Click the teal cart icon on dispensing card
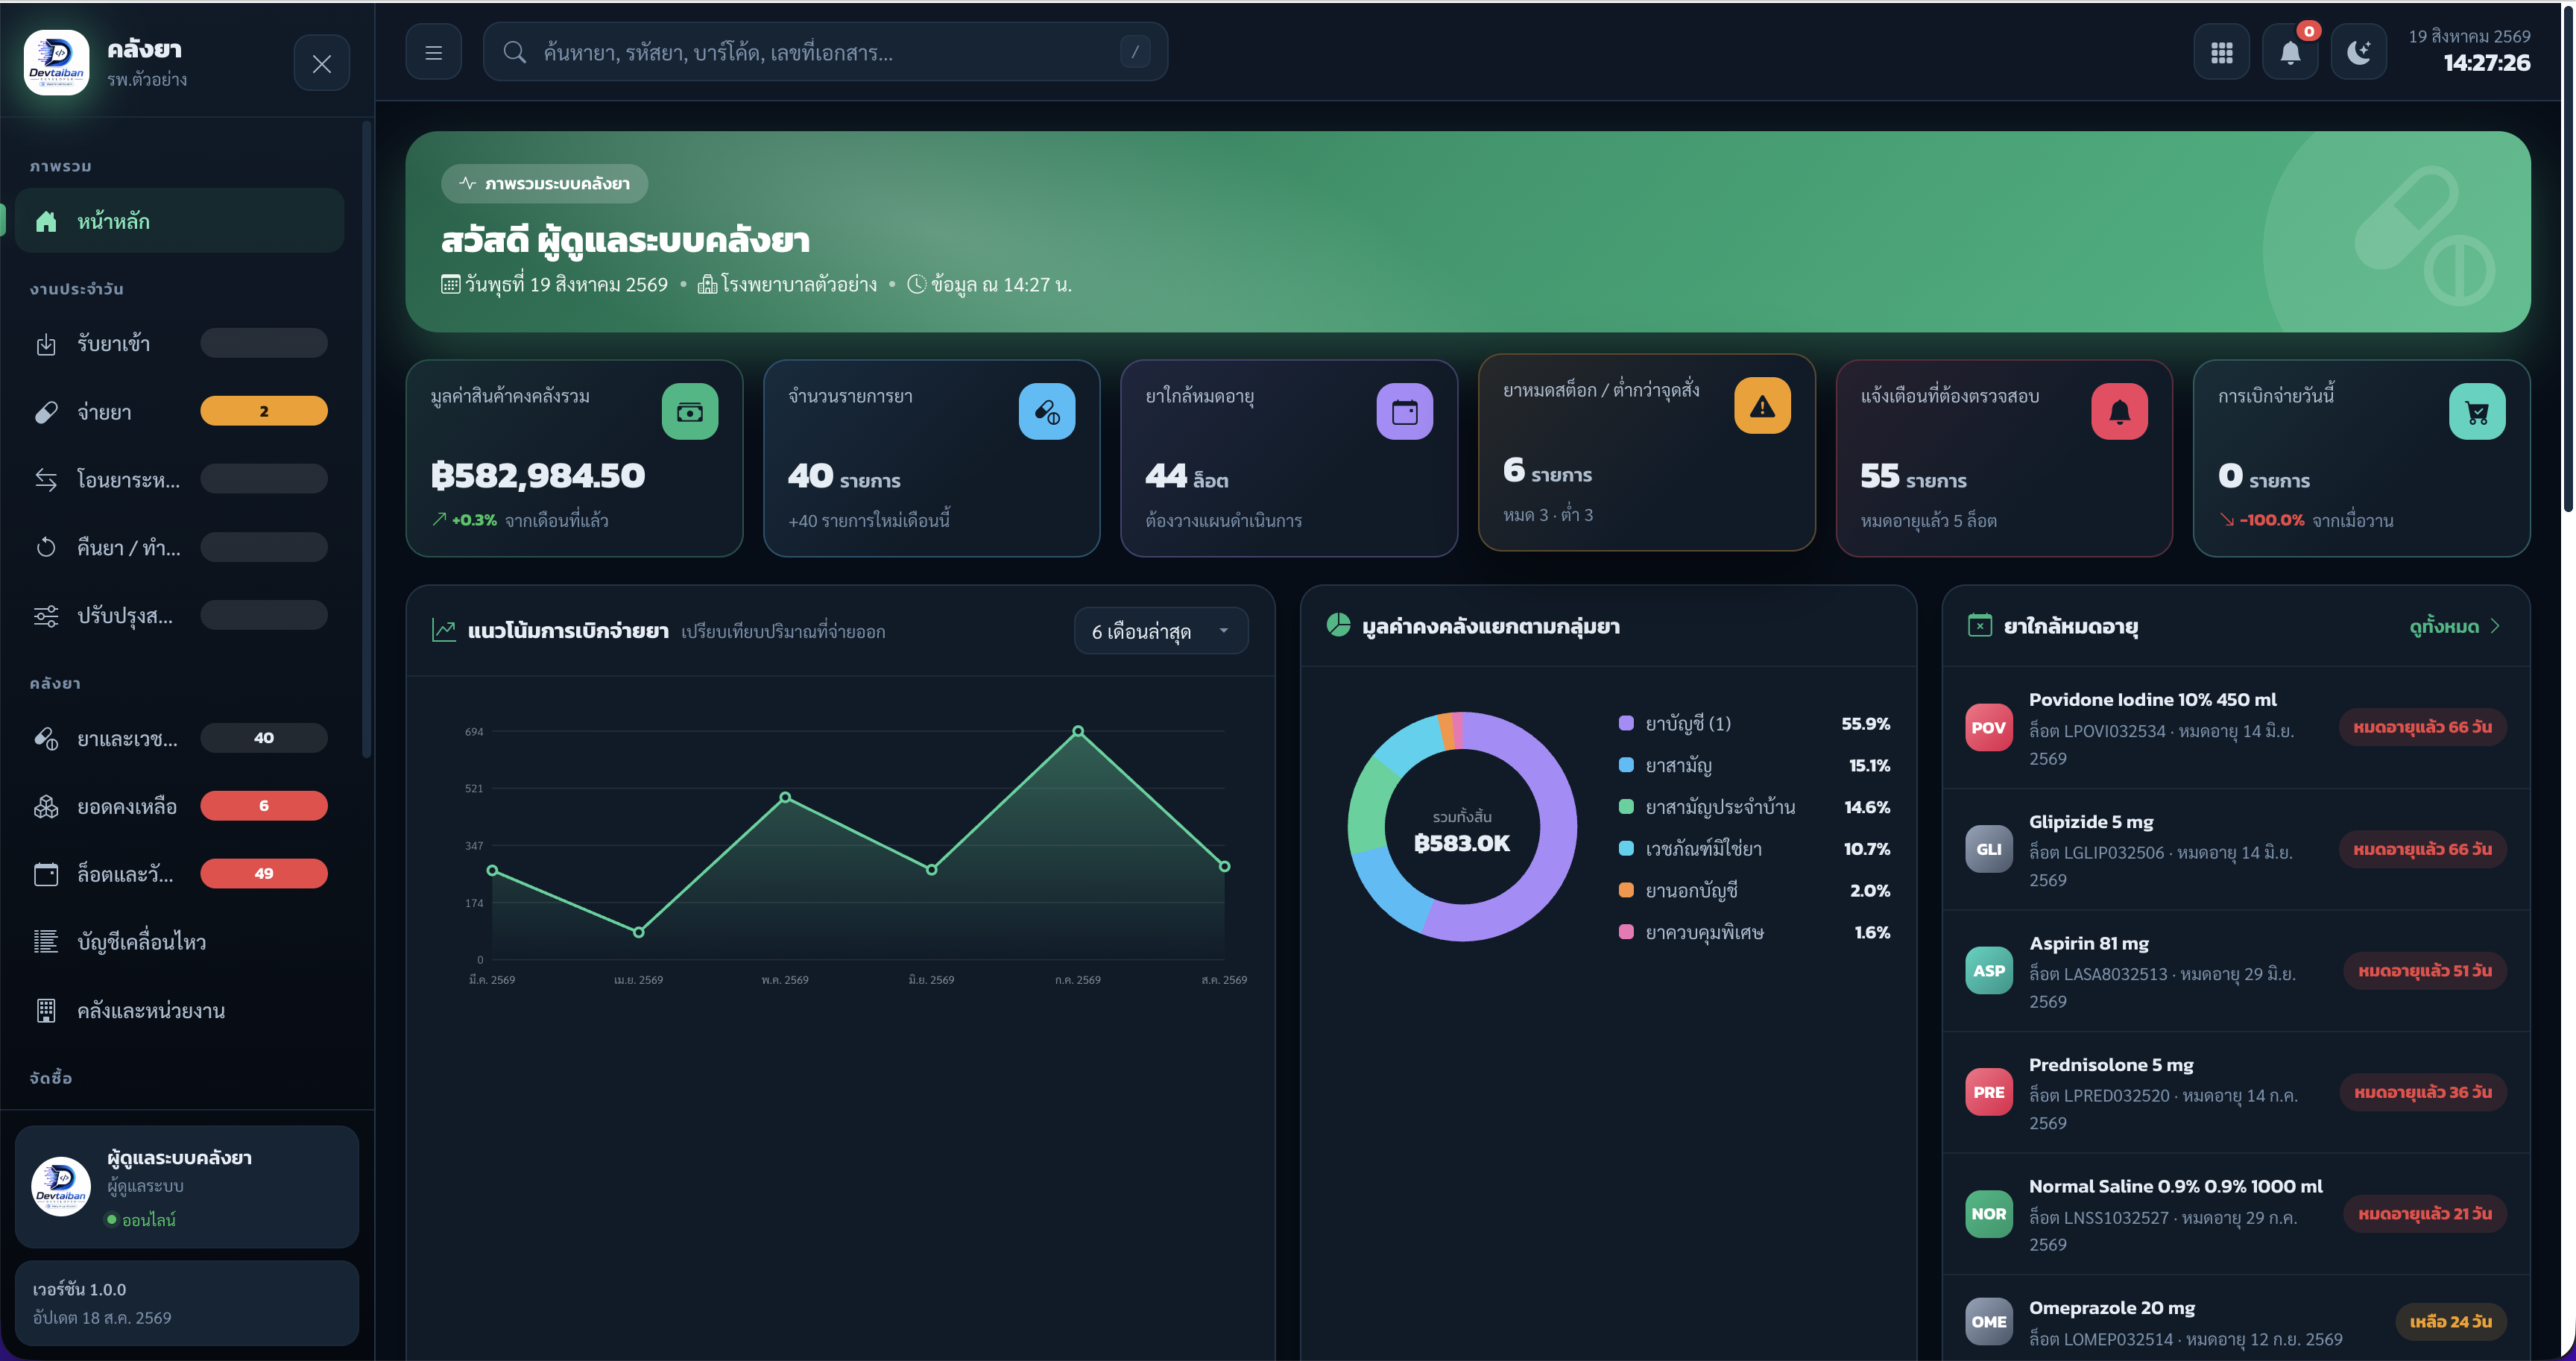The width and height of the screenshot is (2576, 1361). click(x=2477, y=411)
